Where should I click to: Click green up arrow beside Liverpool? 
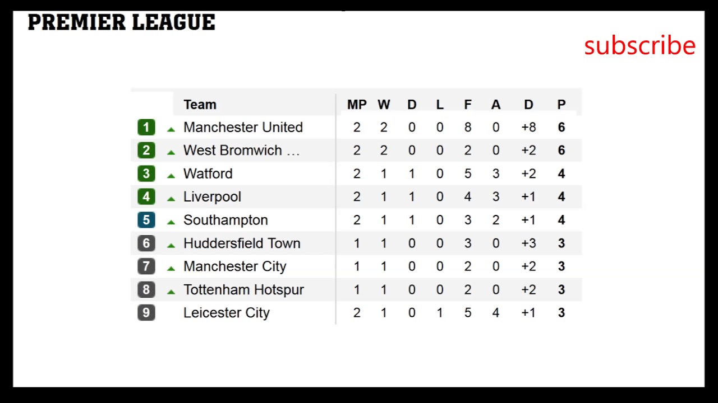[171, 199]
